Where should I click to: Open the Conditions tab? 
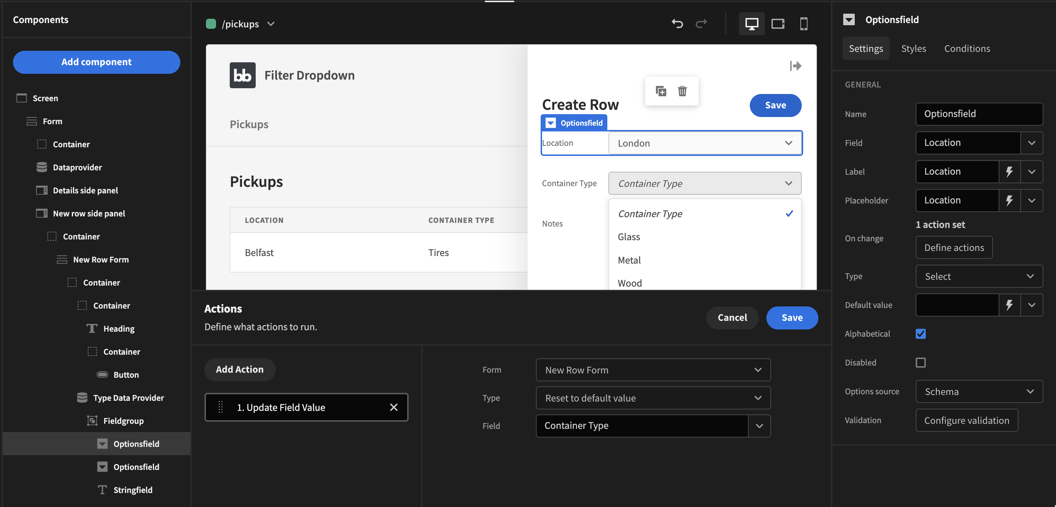tap(967, 49)
